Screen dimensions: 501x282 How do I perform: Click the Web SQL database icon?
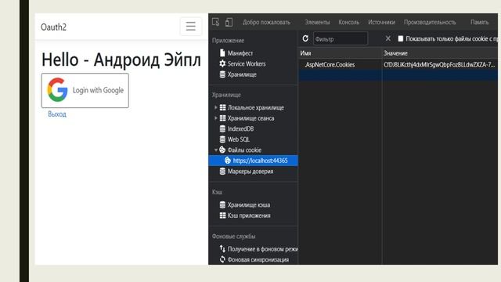click(x=222, y=139)
